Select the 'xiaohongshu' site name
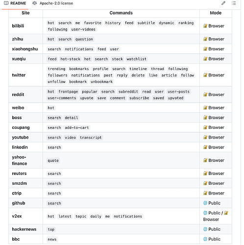The width and height of the screenshot is (244, 245). coord(25,49)
